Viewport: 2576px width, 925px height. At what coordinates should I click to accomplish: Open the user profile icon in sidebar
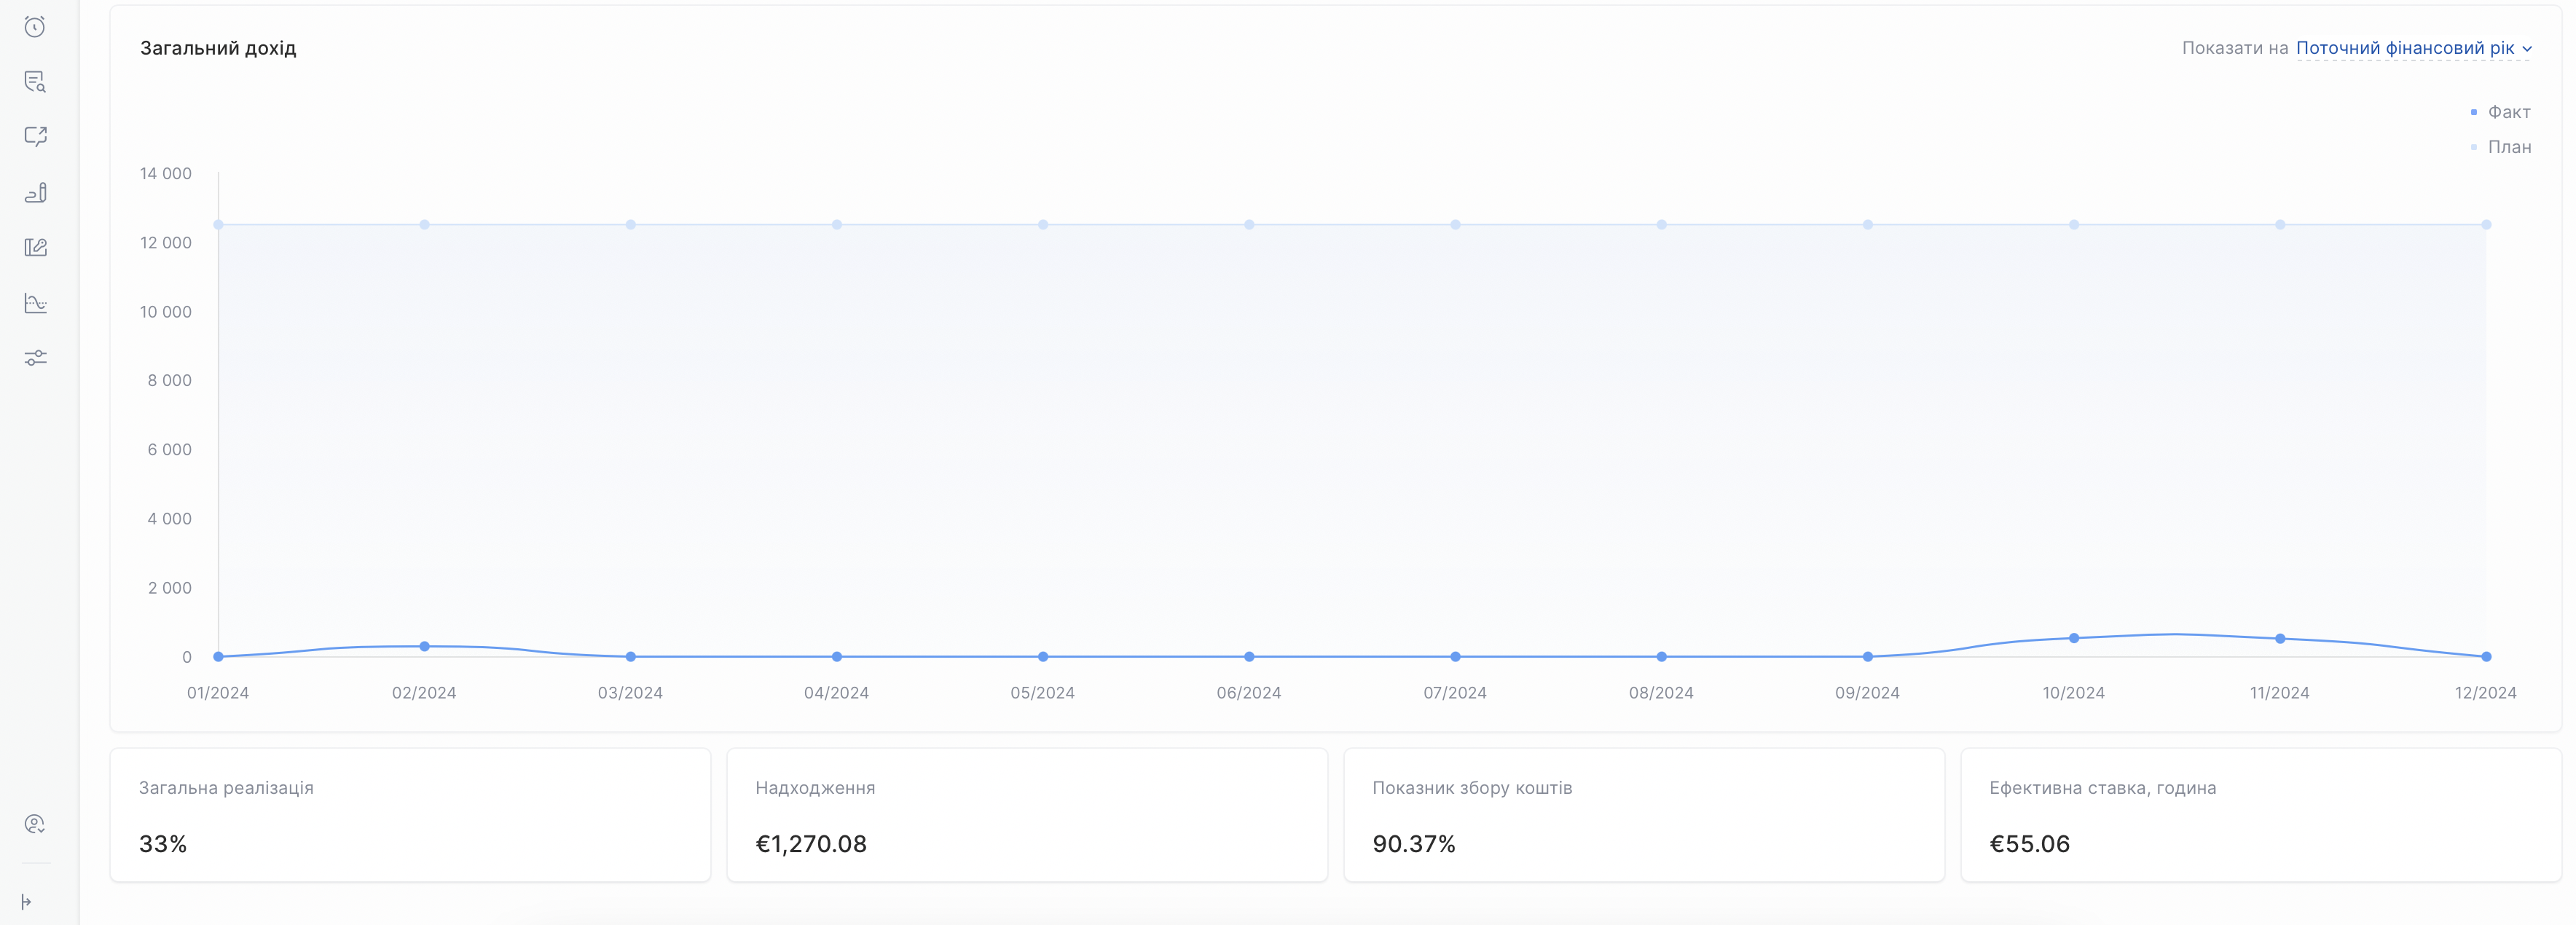pos(35,824)
